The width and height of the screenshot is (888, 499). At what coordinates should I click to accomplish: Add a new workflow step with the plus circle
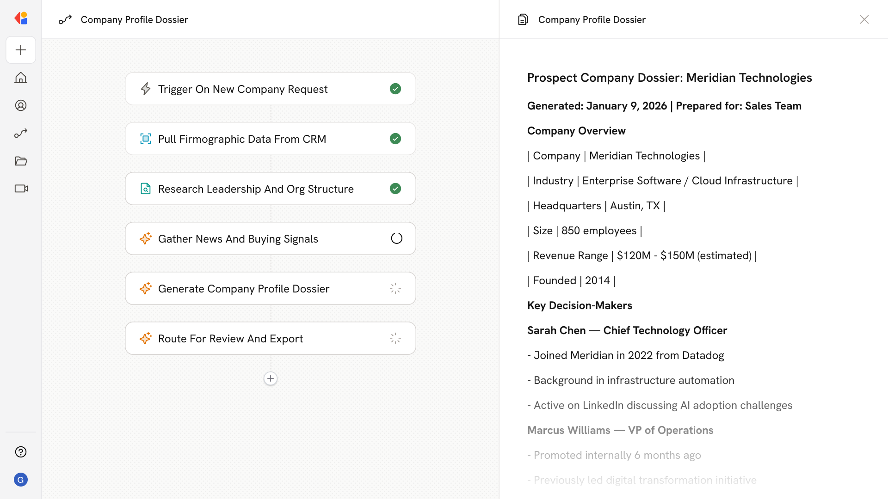pos(271,378)
